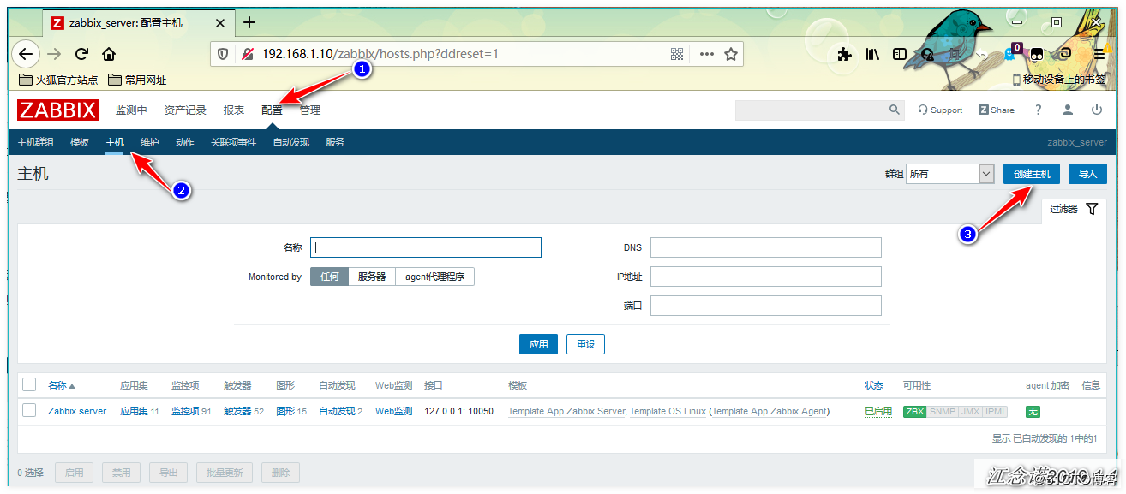Open the Zabbix server host link
This screenshot has width=1126, height=494.
(77, 411)
